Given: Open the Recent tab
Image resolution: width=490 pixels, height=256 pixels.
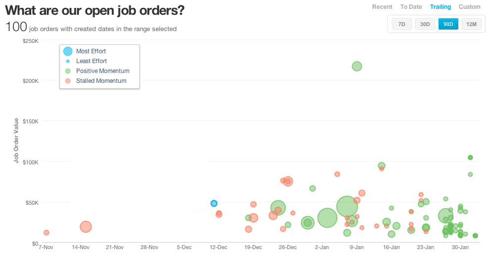Looking at the screenshot, I should coord(382,7).
